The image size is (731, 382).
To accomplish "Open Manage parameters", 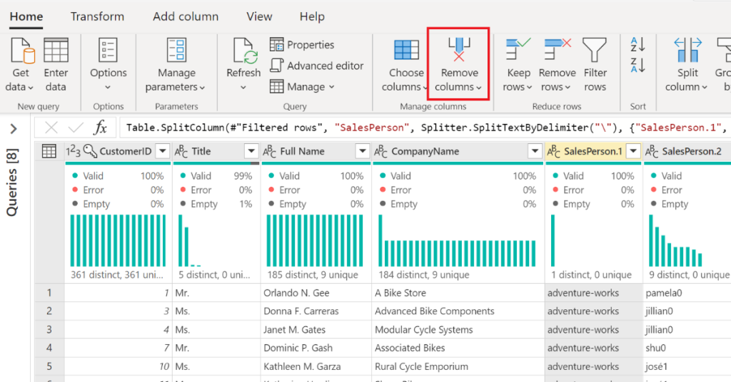I will (x=176, y=65).
